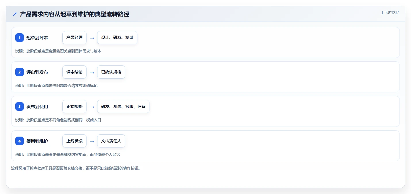This screenshot has height=194, width=411.
Task: Click the arrow after 正式规格
Action: [92, 107]
